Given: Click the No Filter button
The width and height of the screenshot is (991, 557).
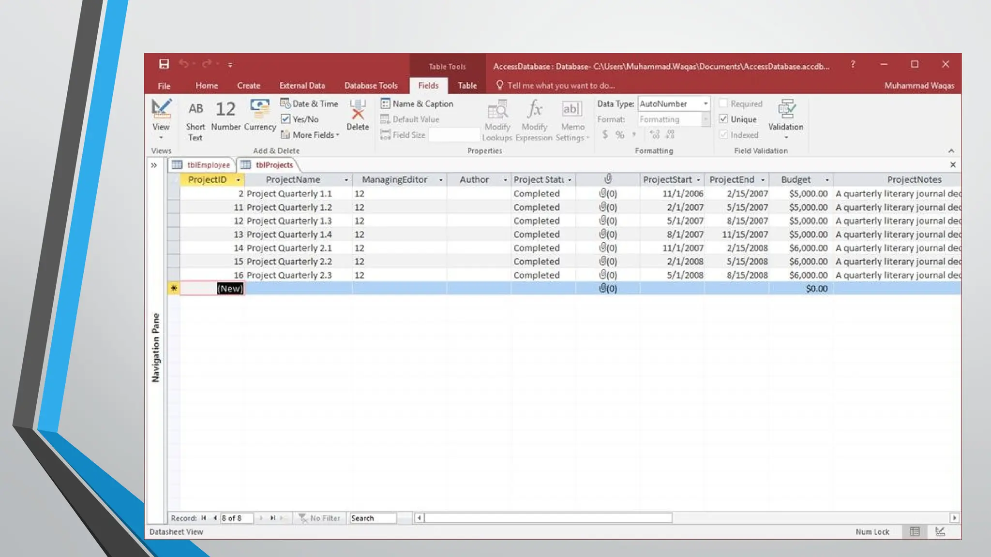Looking at the screenshot, I should click(x=319, y=518).
